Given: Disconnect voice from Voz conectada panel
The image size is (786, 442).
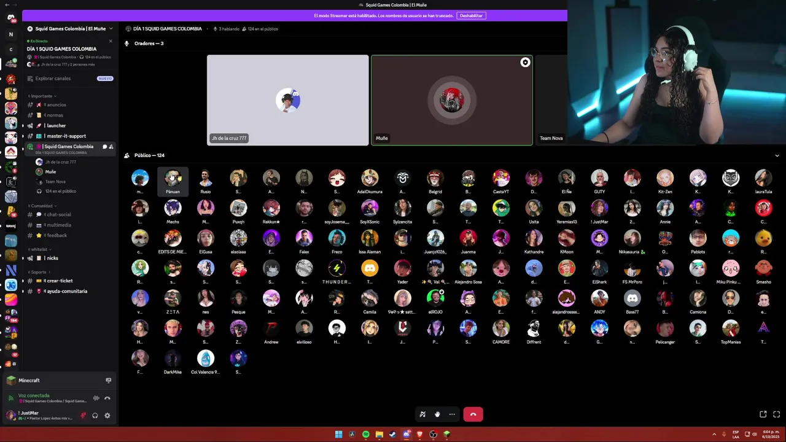Looking at the screenshot, I should [107, 398].
